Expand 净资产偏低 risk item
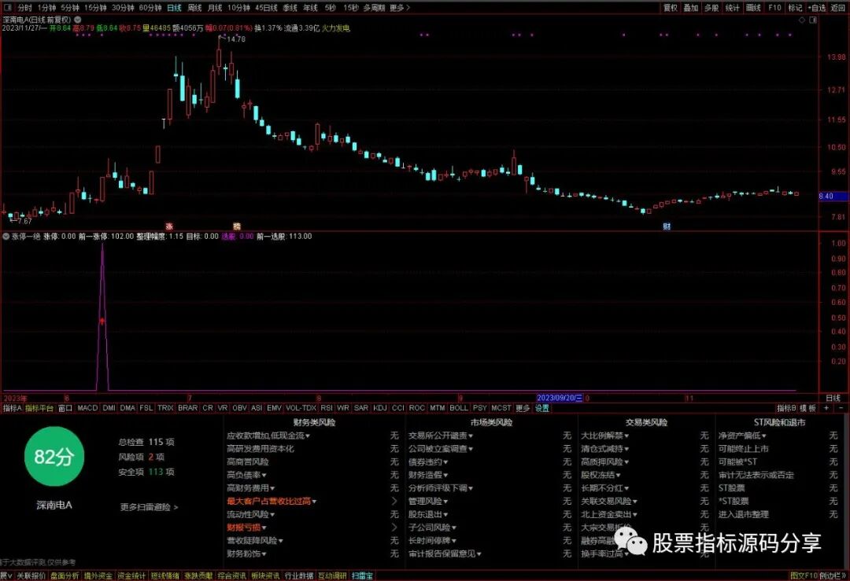 pos(743,436)
